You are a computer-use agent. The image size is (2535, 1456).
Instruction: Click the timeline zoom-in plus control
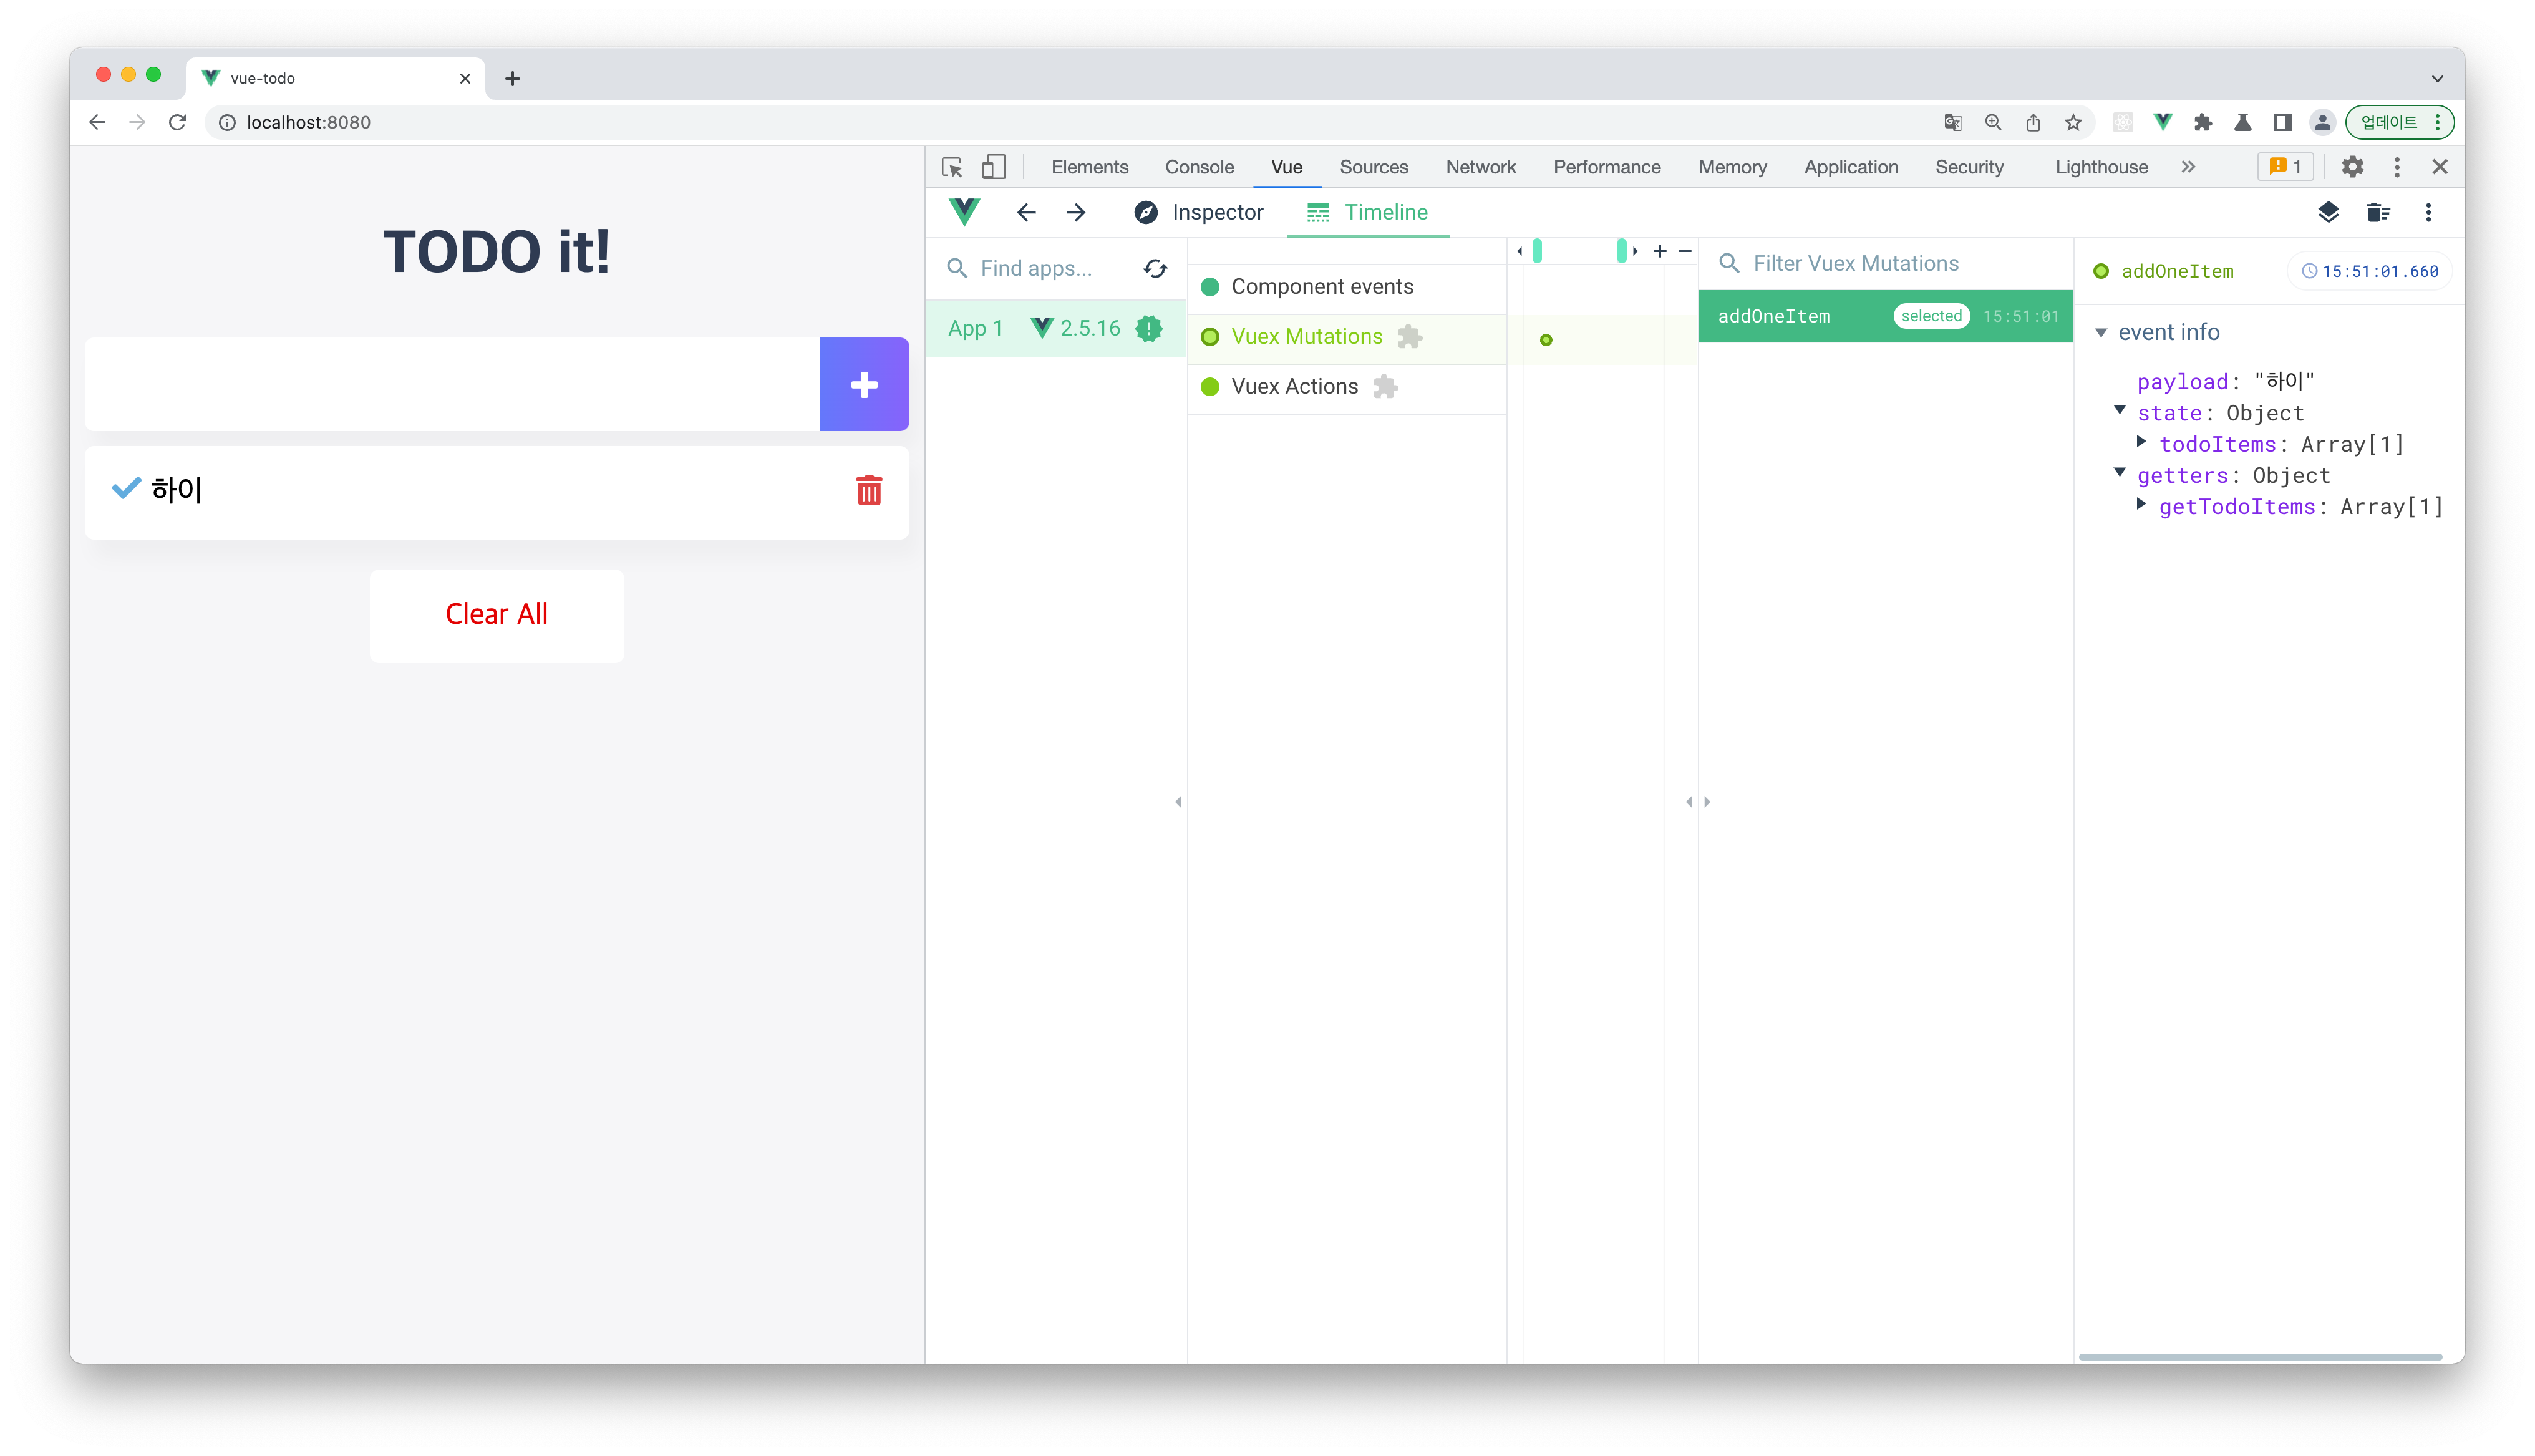click(x=1659, y=251)
